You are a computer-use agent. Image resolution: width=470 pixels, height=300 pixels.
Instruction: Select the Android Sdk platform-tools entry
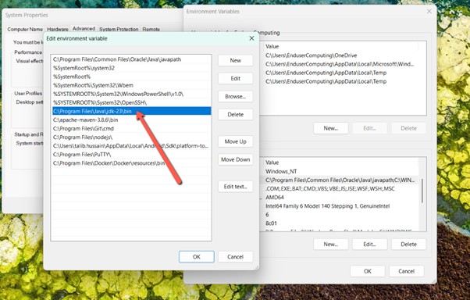(x=132, y=146)
